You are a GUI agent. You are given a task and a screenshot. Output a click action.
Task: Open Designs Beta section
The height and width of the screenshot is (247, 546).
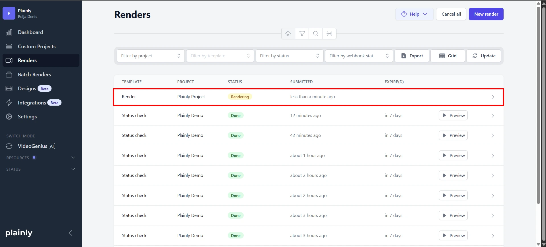(41, 88)
